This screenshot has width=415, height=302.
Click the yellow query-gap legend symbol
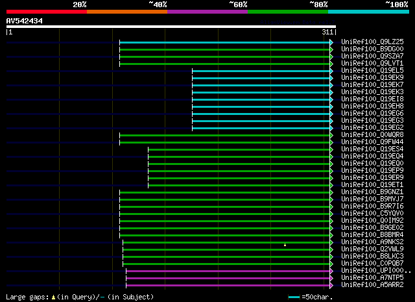(53, 297)
